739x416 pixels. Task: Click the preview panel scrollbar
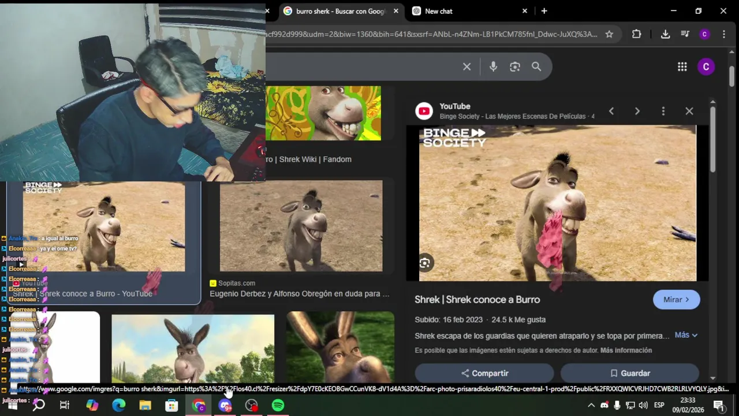[712, 139]
